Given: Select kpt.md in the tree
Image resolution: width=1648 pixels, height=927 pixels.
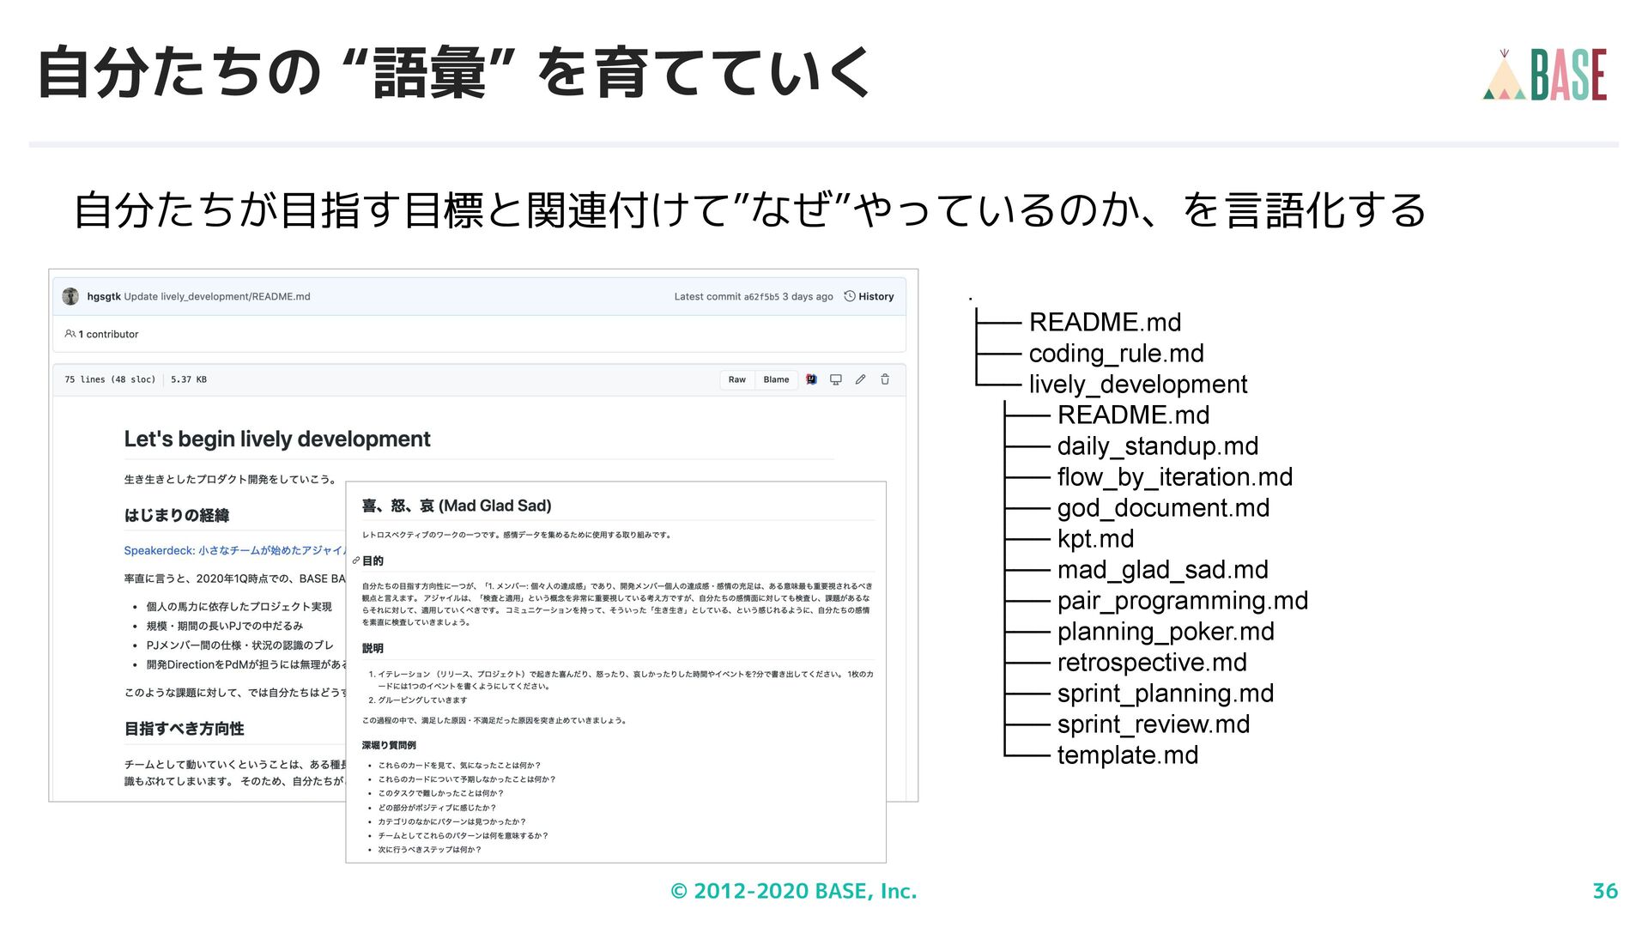Looking at the screenshot, I should point(1096,539).
